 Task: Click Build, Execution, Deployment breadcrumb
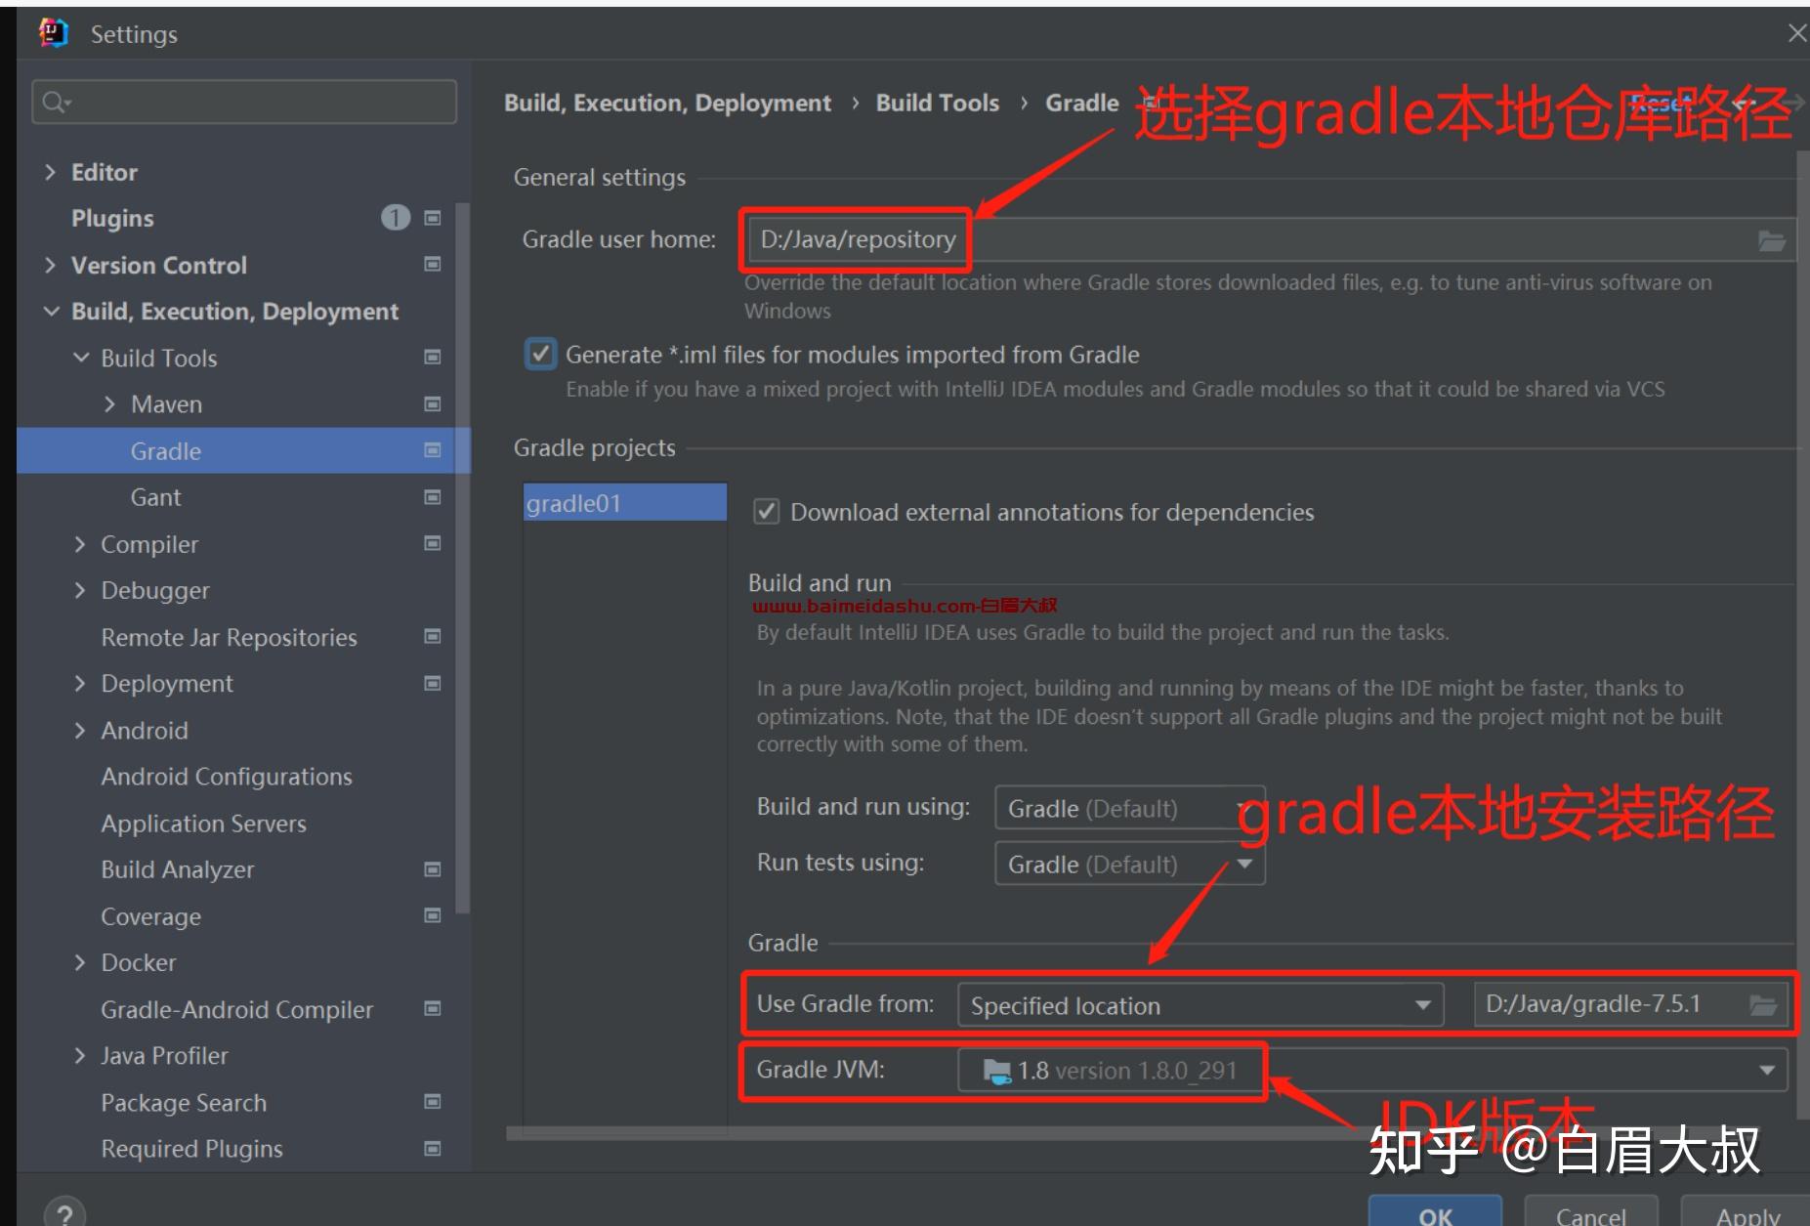[667, 102]
